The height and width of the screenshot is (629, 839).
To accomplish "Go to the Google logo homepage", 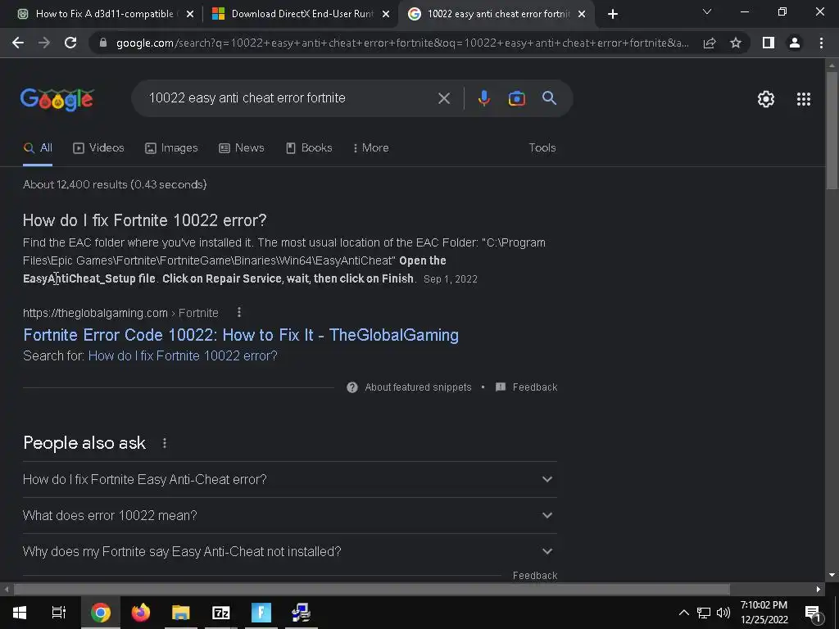I will [57, 99].
